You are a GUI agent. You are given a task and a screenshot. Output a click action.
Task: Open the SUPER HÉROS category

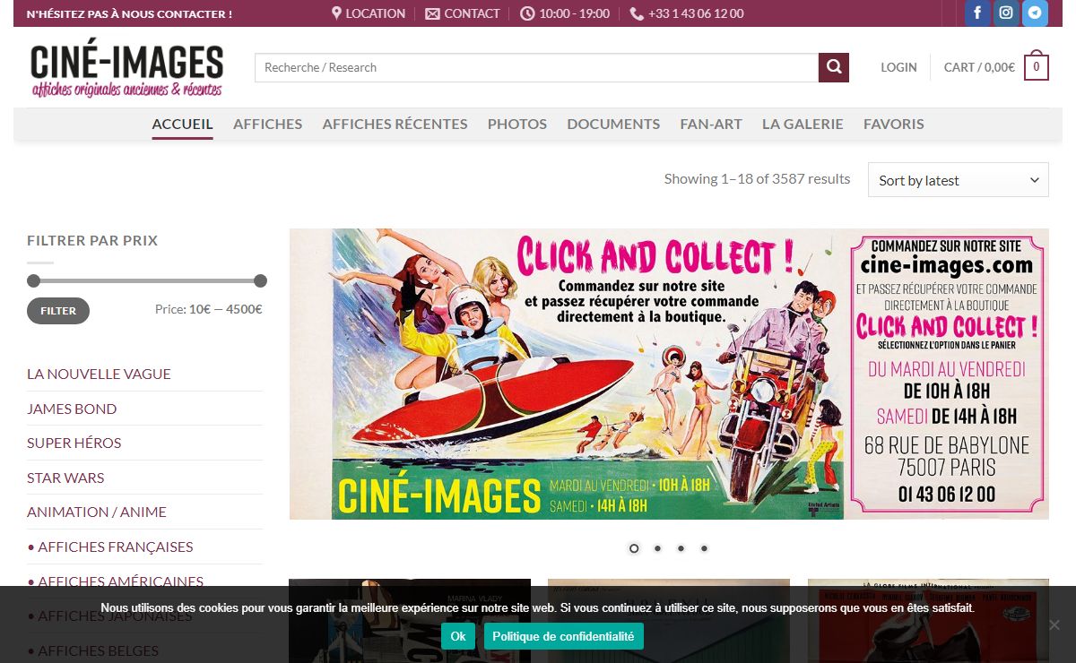[74, 443]
